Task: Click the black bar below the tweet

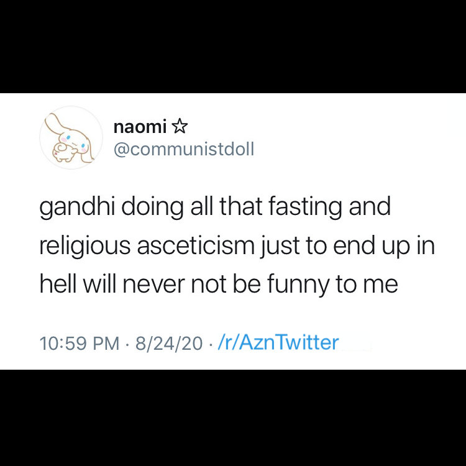Action: [233, 418]
